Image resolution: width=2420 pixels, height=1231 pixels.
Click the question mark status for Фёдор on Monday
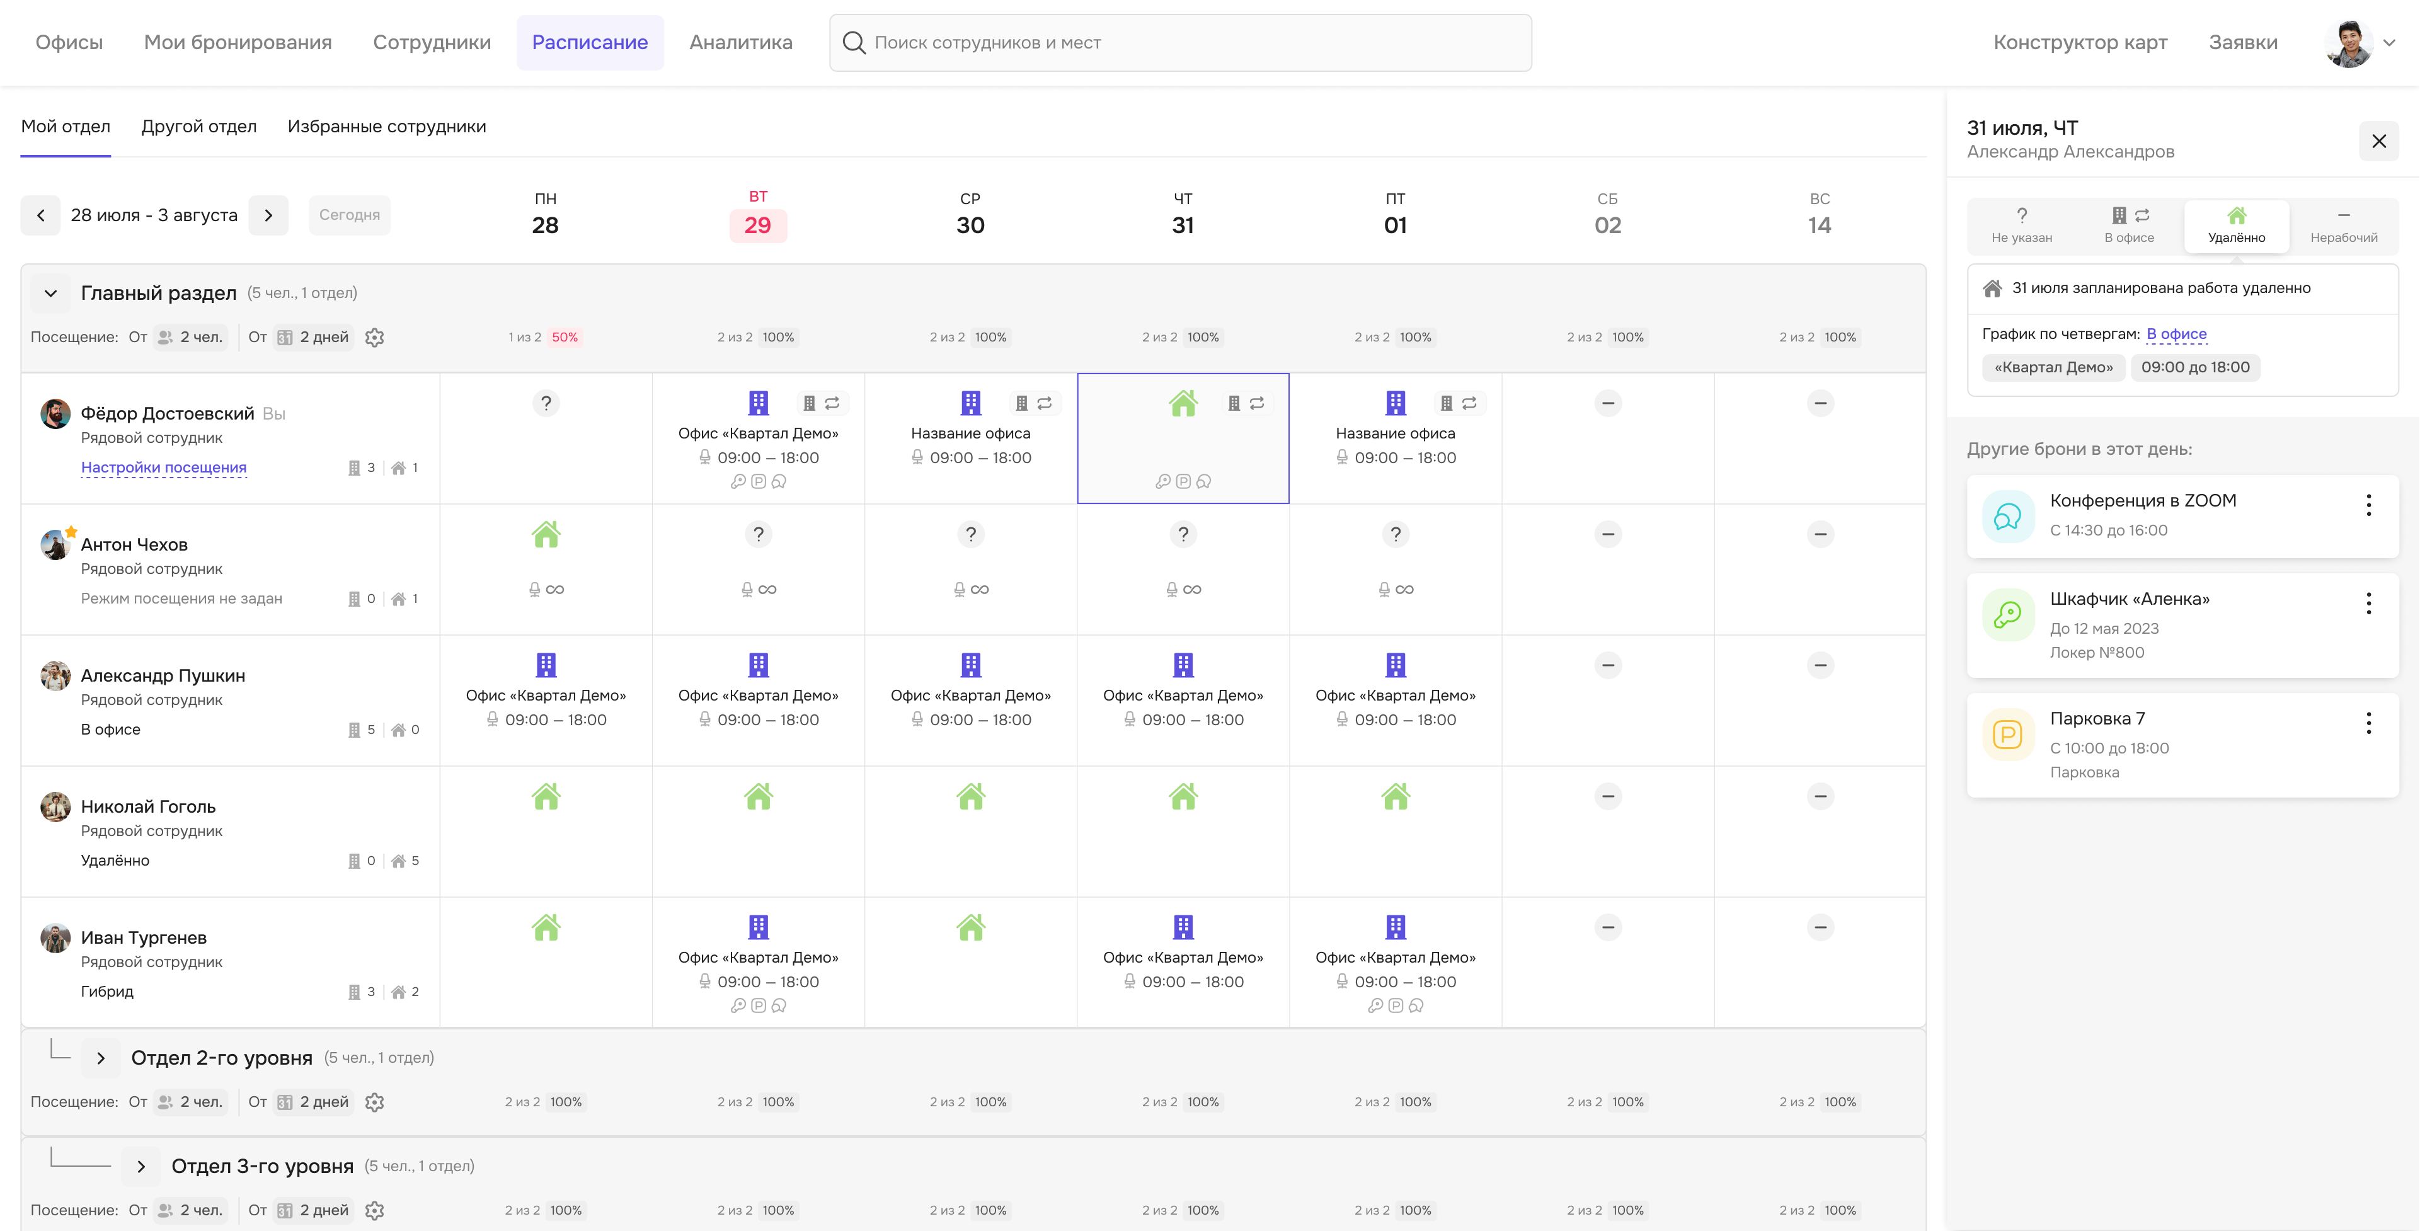(546, 403)
